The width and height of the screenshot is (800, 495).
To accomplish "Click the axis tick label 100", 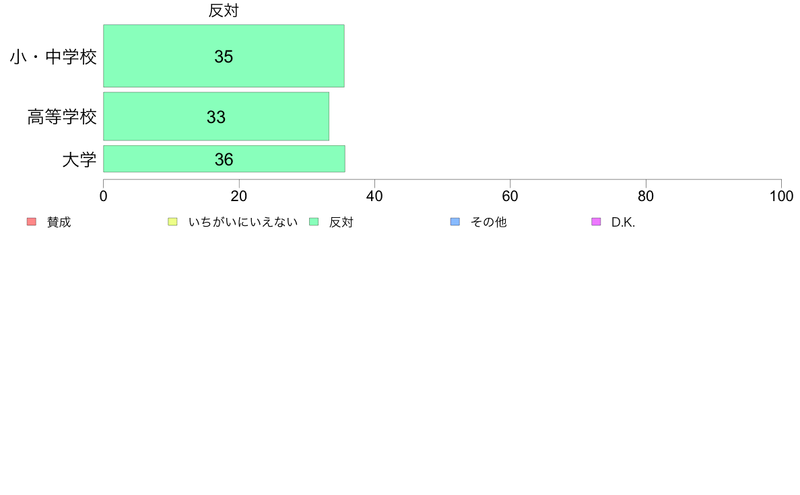I will [781, 196].
